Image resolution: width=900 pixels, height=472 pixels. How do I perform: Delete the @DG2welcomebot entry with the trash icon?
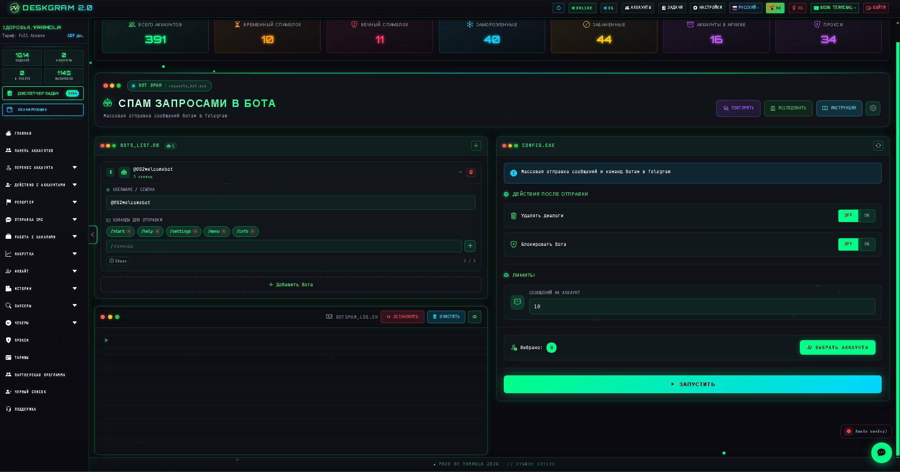[471, 172]
